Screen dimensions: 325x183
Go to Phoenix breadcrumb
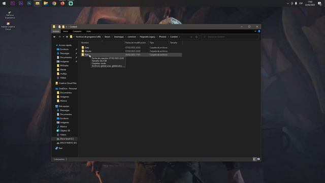pos(162,37)
